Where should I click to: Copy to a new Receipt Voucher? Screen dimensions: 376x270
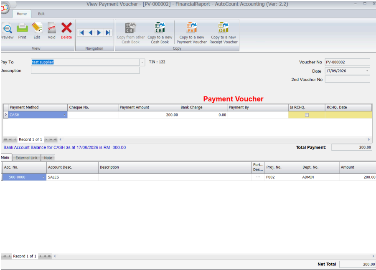224,33
